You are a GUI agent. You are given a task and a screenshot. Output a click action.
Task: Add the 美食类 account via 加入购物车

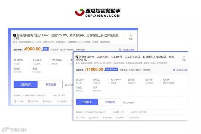click(129, 102)
